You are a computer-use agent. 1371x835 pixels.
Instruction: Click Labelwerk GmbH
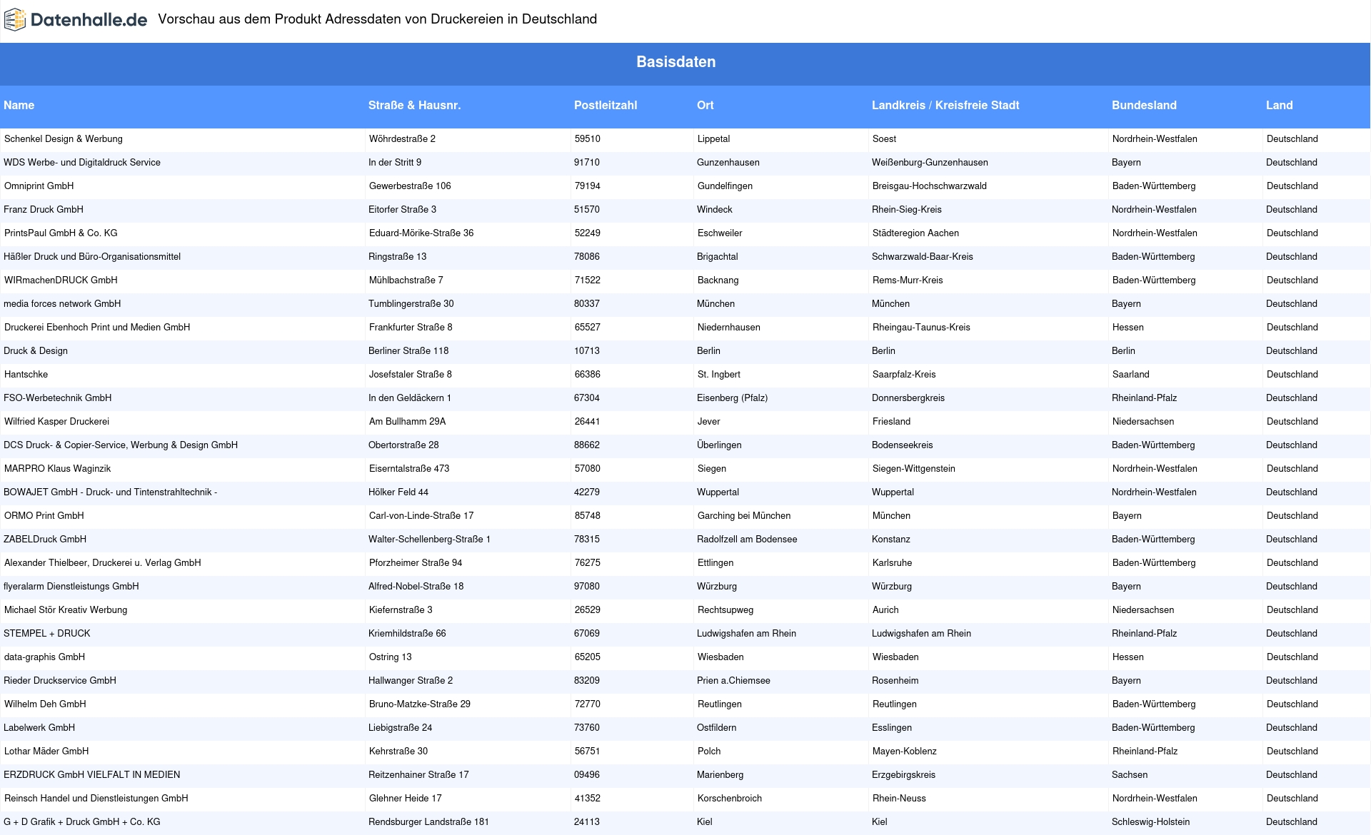pyautogui.click(x=39, y=728)
